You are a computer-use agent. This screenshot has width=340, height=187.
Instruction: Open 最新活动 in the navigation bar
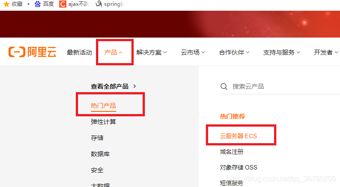pyautogui.click(x=79, y=52)
